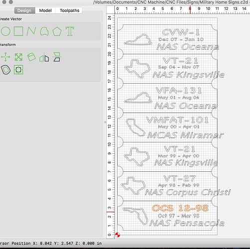Activate the Text tool
Screen dimensions: 250x249
tap(70, 31)
